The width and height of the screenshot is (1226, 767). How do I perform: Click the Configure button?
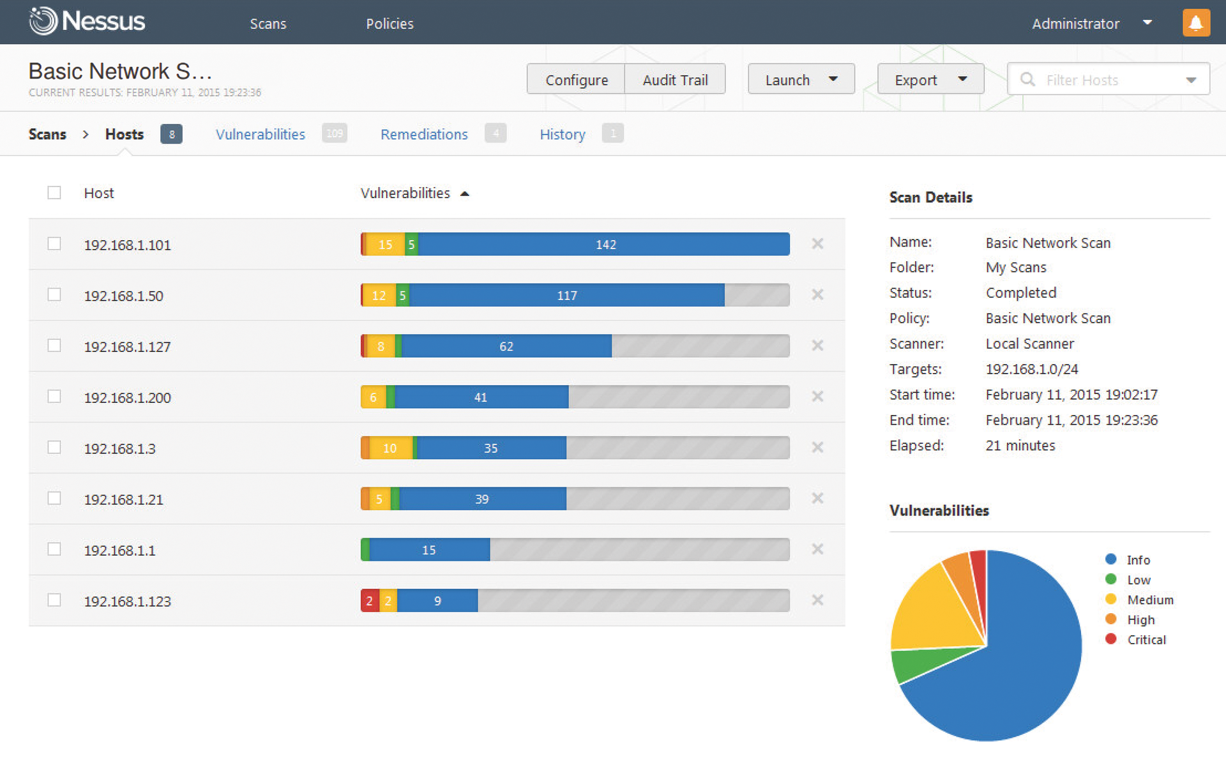click(575, 79)
